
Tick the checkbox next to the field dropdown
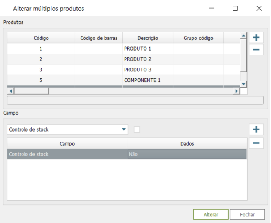[x=137, y=129]
